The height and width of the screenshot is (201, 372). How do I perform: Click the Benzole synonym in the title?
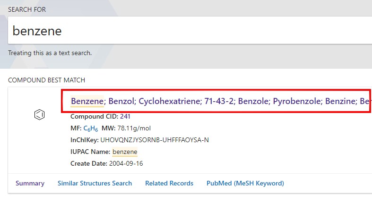253,101
